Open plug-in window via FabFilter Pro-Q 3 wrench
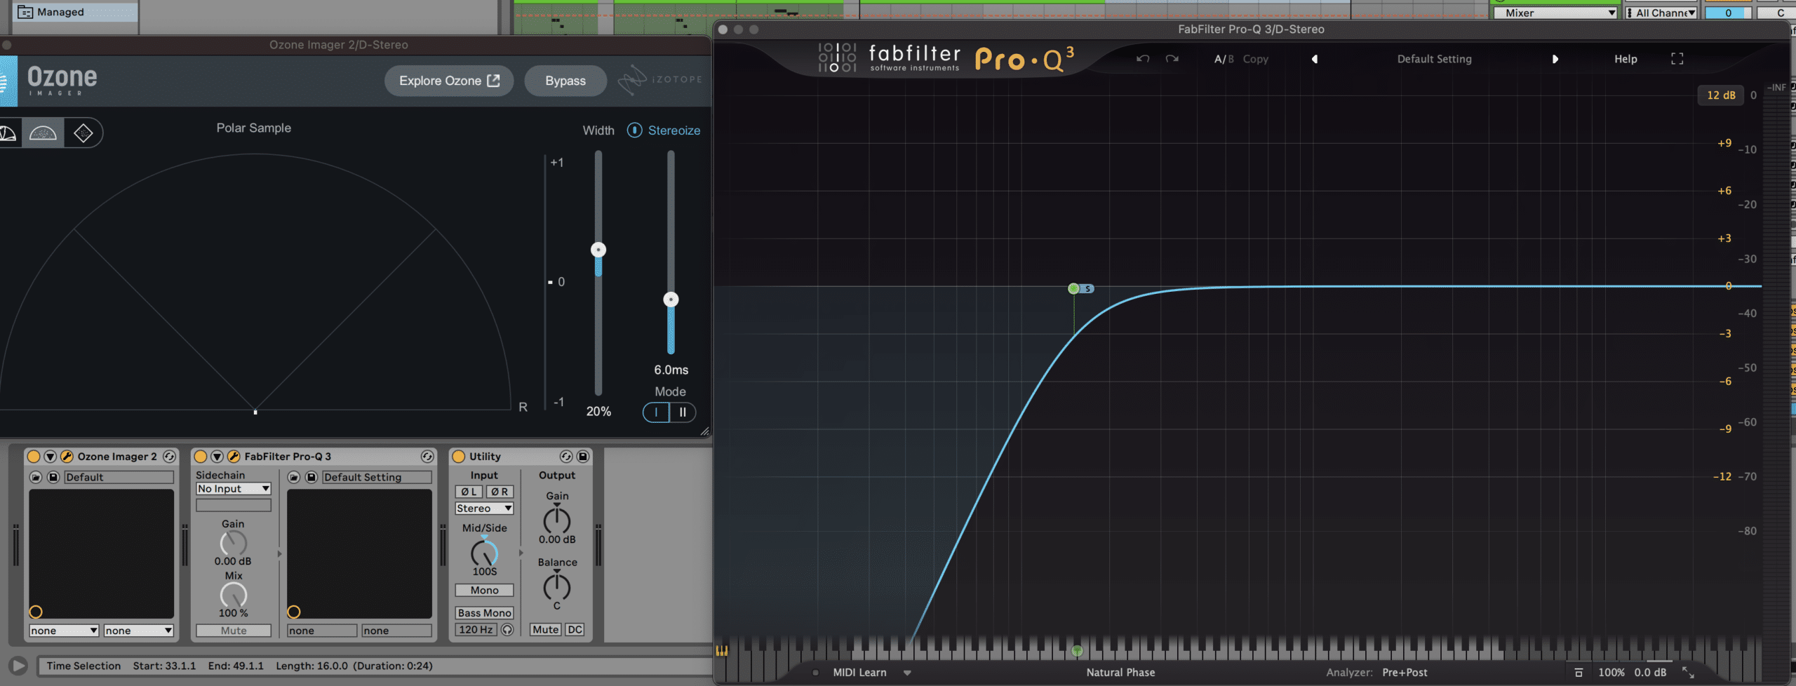The height and width of the screenshot is (686, 1796). pos(234,457)
